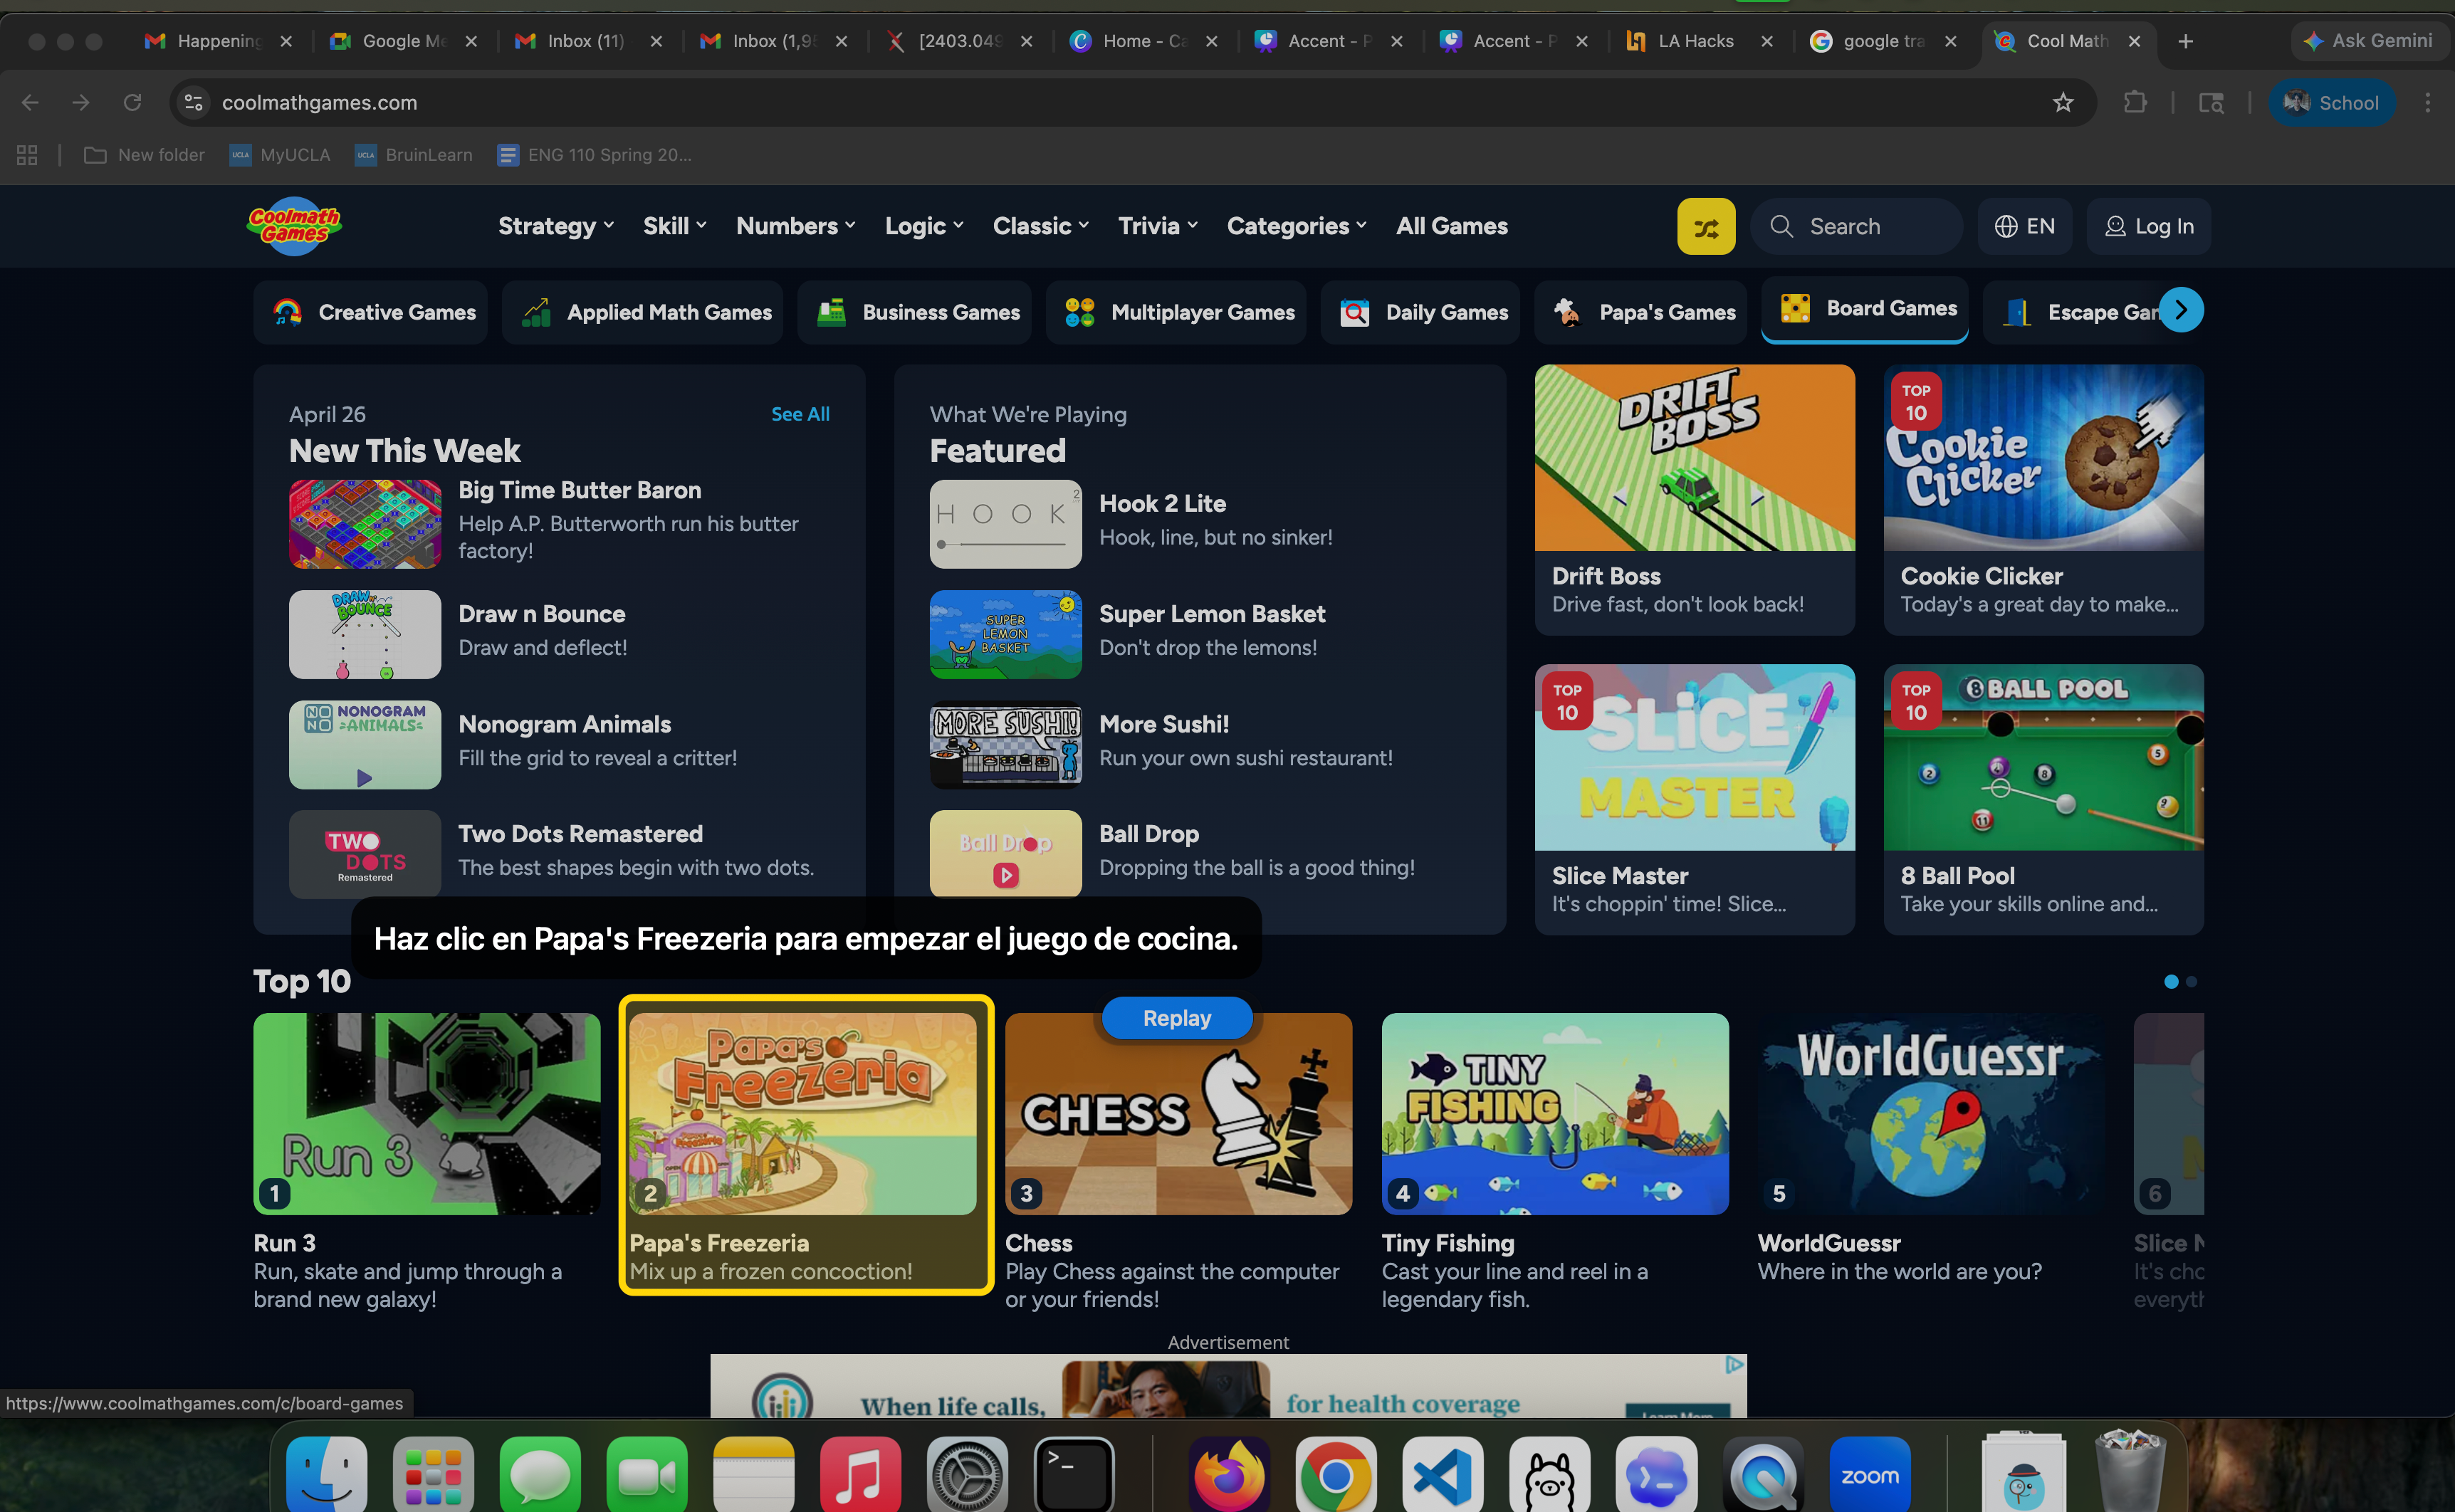
Task: Open the apps grid in bookmarks bar
Action: click(x=27, y=155)
